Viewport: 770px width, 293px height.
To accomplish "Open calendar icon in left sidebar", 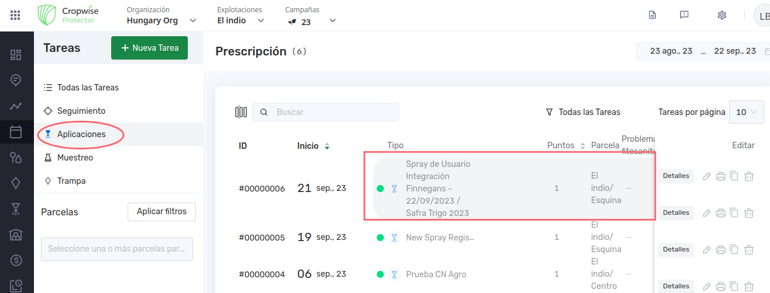I will click(x=16, y=132).
